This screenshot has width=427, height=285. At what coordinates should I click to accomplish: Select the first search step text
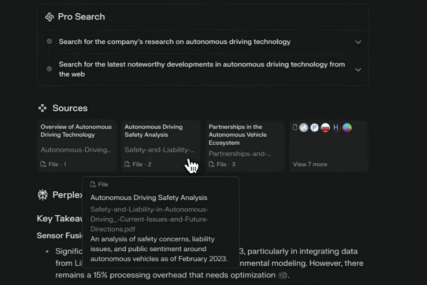(174, 42)
